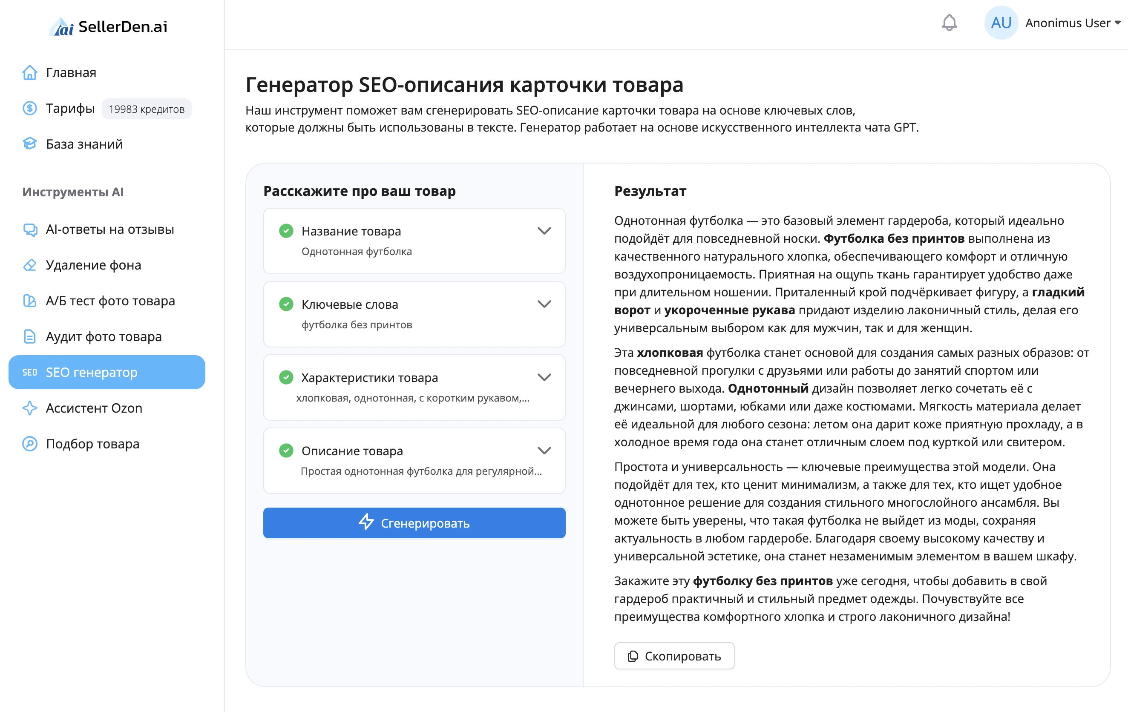Image resolution: width=1128 pixels, height=712 pixels.
Task: Click green checkmark next to Характеристики товара
Action: point(286,377)
